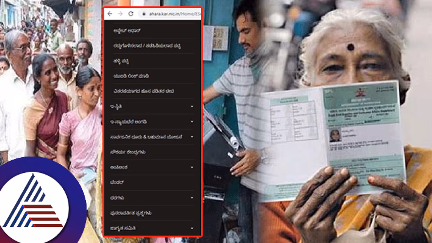Image resolution: width=432 pixels, height=243 pixels.
Task: Expand the ಇ-ನ್ಯಾಯಬೆಲೆ ಅಂಗಡಿ (e-fair price shop) dropdown arrow
Action: point(192,122)
